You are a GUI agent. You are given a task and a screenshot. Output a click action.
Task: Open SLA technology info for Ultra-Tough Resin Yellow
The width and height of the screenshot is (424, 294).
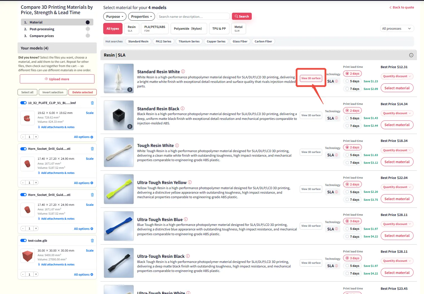(337, 192)
